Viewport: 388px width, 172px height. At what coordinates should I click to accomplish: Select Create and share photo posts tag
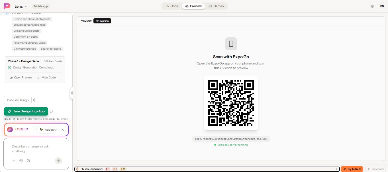coord(32,19)
